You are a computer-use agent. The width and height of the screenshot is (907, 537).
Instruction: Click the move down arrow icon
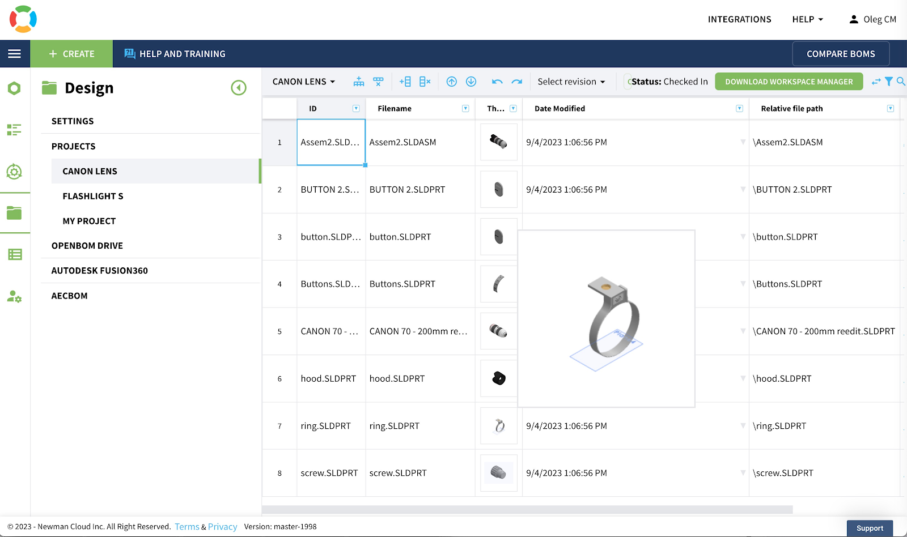471,82
